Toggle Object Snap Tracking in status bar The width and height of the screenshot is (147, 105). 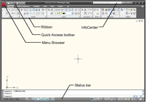click(x=41, y=99)
